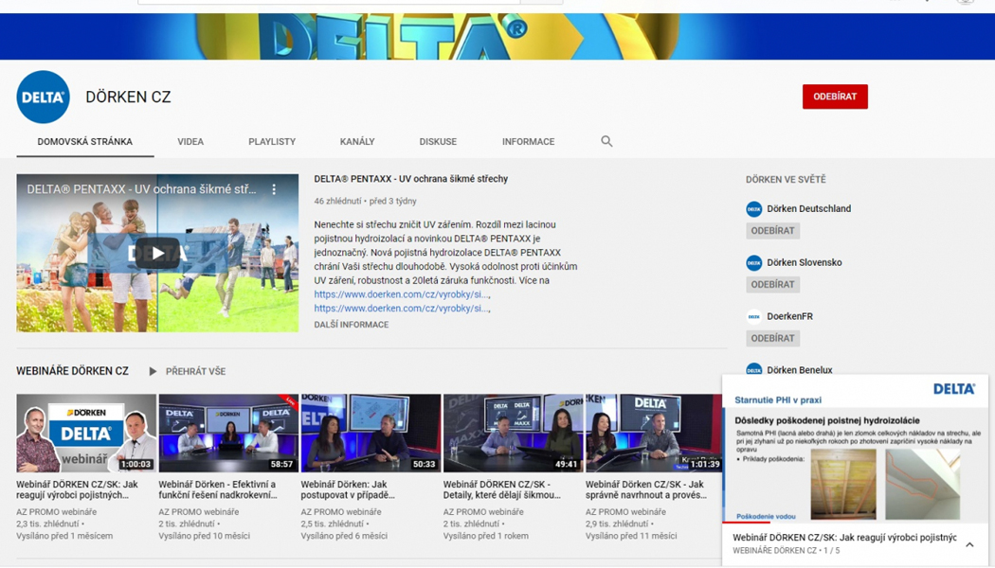The image size is (995, 568).
Task: Open 'Detaily, které dělají šikmou' video title
Action: (x=502, y=489)
